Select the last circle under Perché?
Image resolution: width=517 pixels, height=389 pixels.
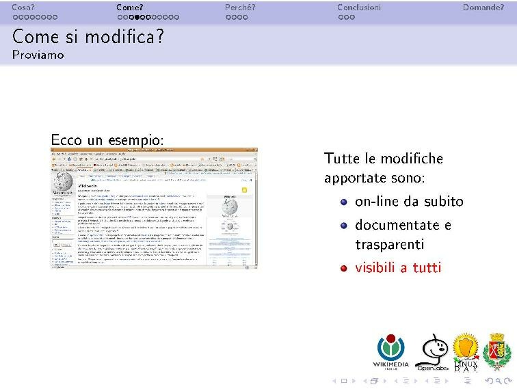point(246,17)
